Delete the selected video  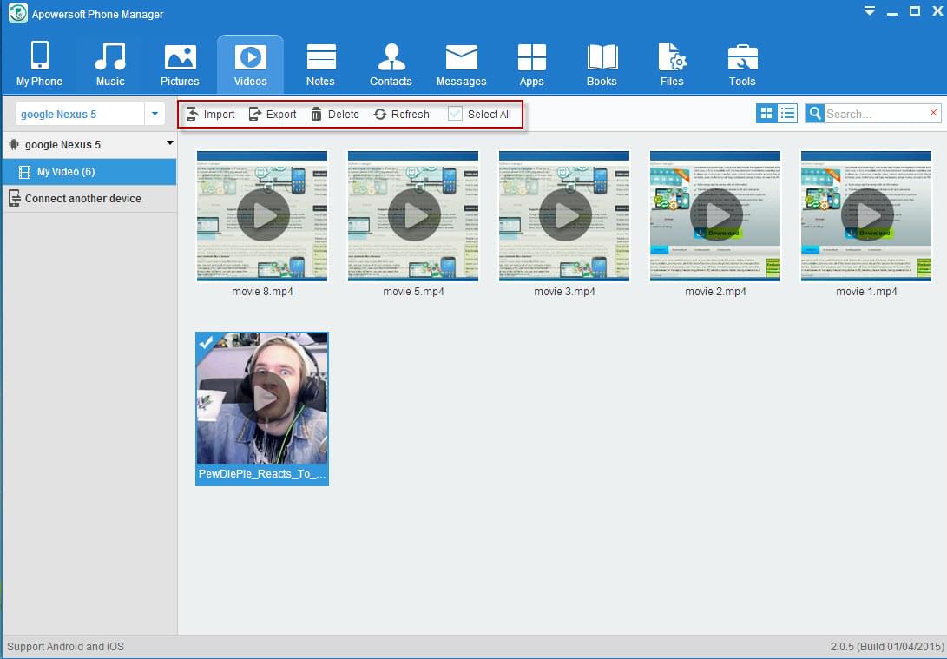[x=335, y=114]
